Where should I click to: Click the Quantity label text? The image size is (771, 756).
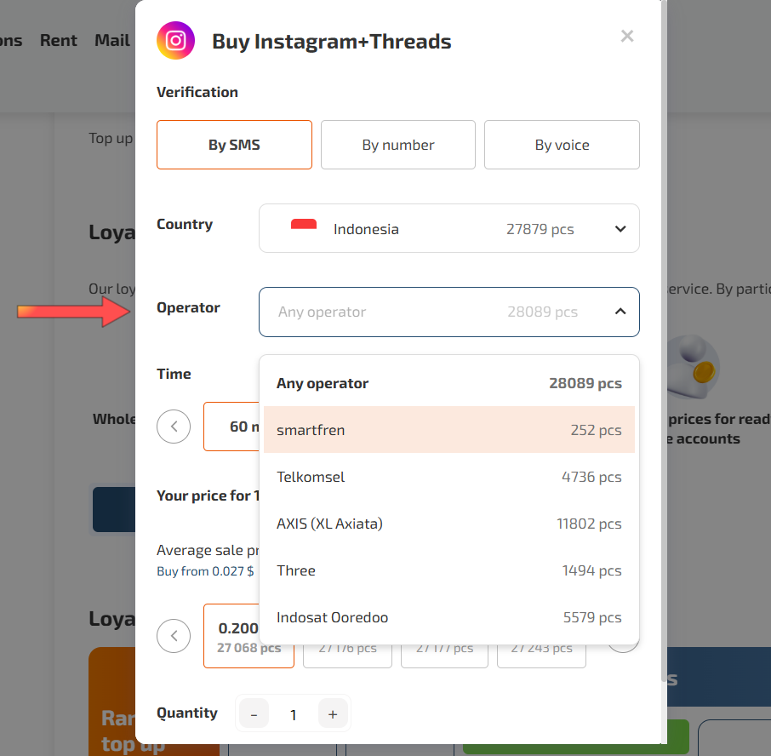(x=187, y=713)
